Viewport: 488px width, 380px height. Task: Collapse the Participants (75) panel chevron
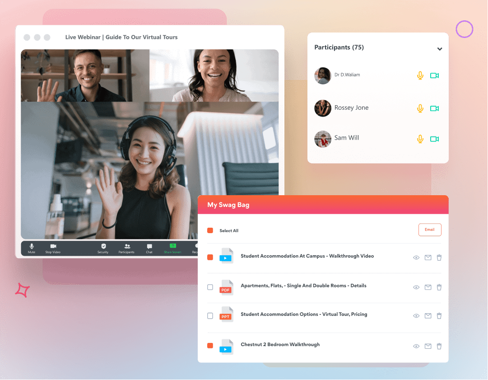coord(440,49)
